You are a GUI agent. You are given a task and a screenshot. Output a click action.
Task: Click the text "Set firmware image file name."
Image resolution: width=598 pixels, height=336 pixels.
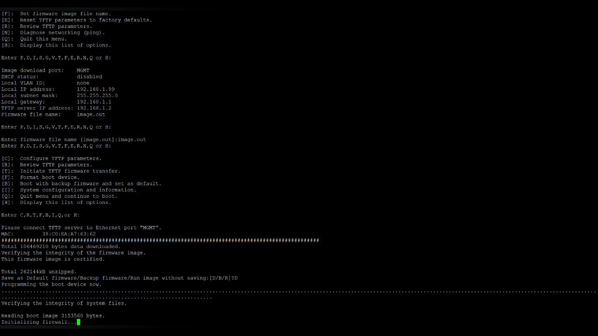pyautogui.click(x=65, y=14)
